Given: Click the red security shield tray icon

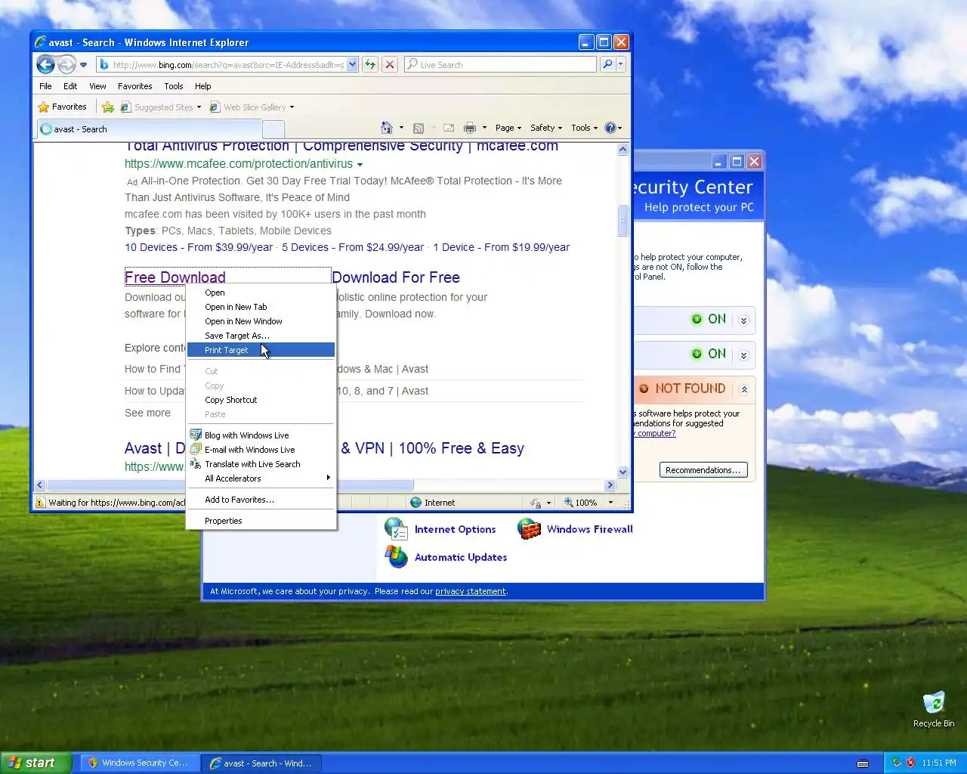Looking at the screenshot, I should coord(910,763).
